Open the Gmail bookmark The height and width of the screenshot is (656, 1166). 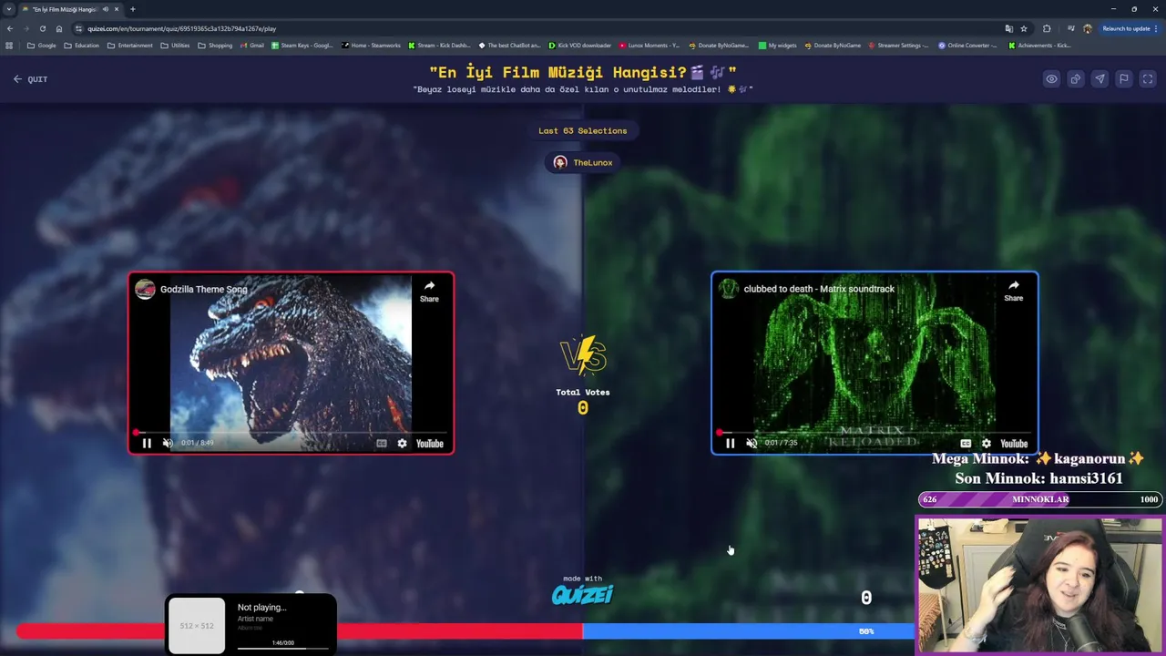[x=251, y=46]
